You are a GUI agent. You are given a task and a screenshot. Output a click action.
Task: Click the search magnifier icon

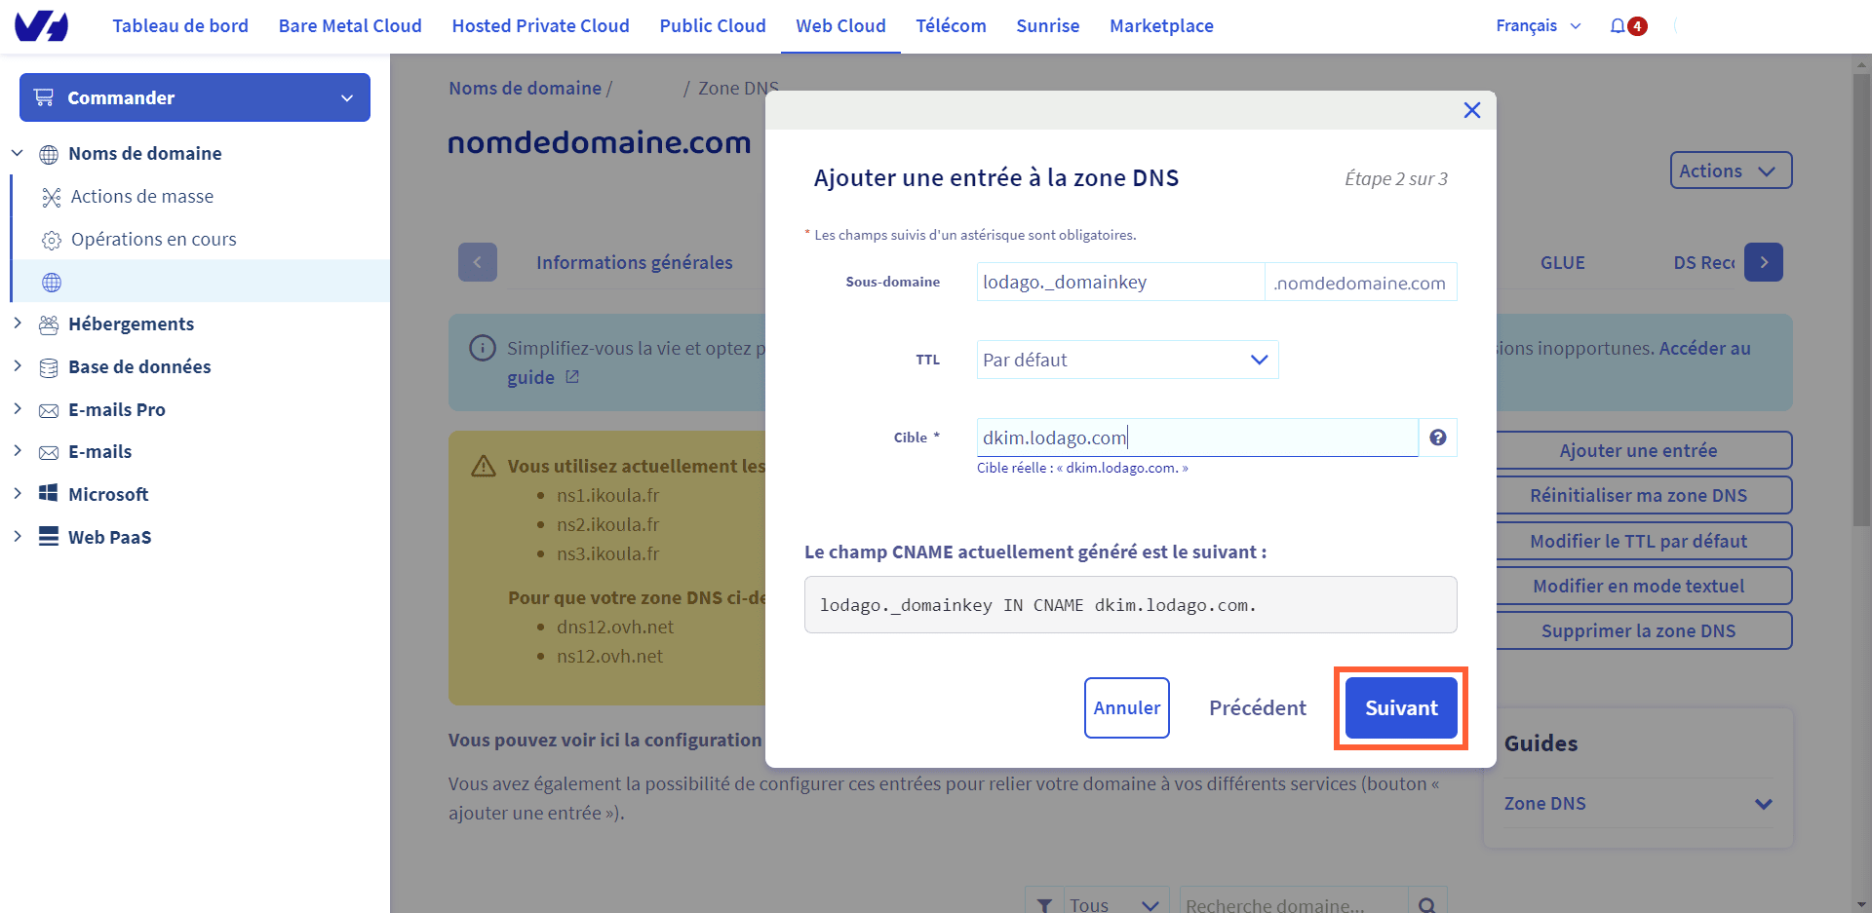click(1427, 905)
